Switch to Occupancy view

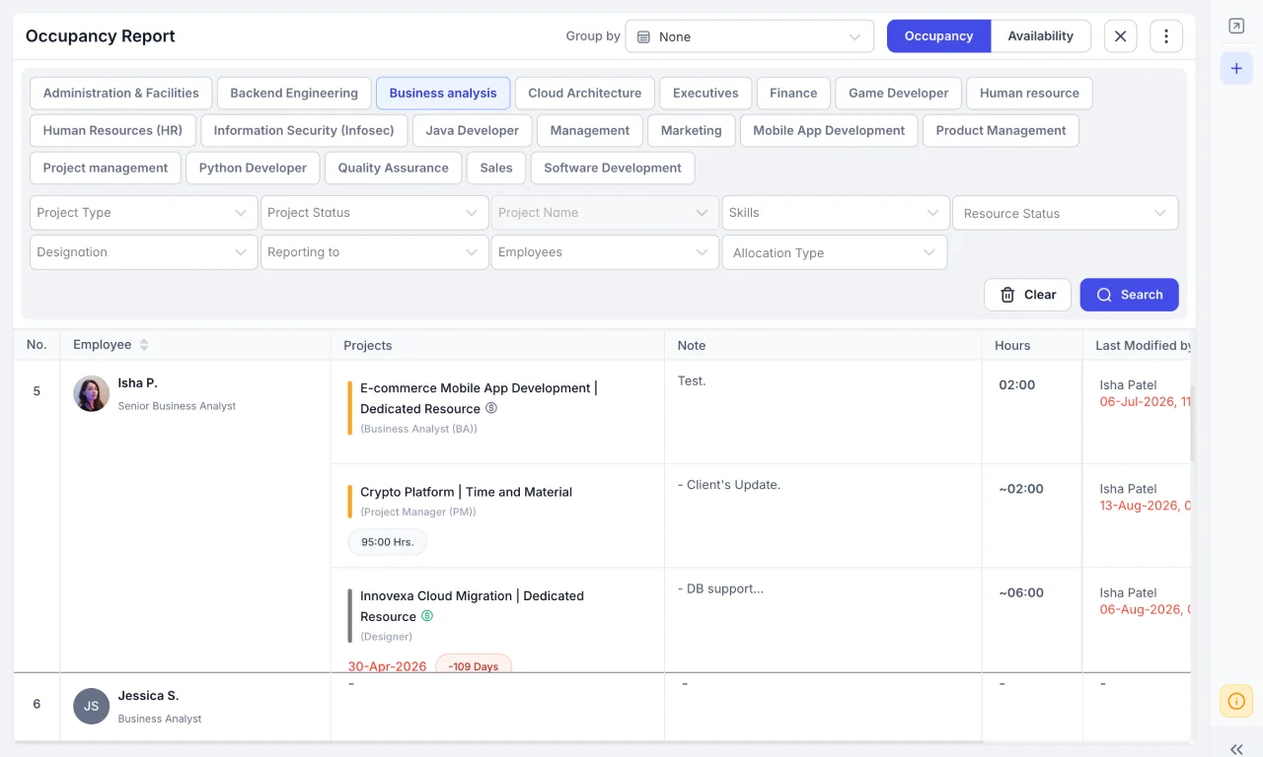(938, 36)
